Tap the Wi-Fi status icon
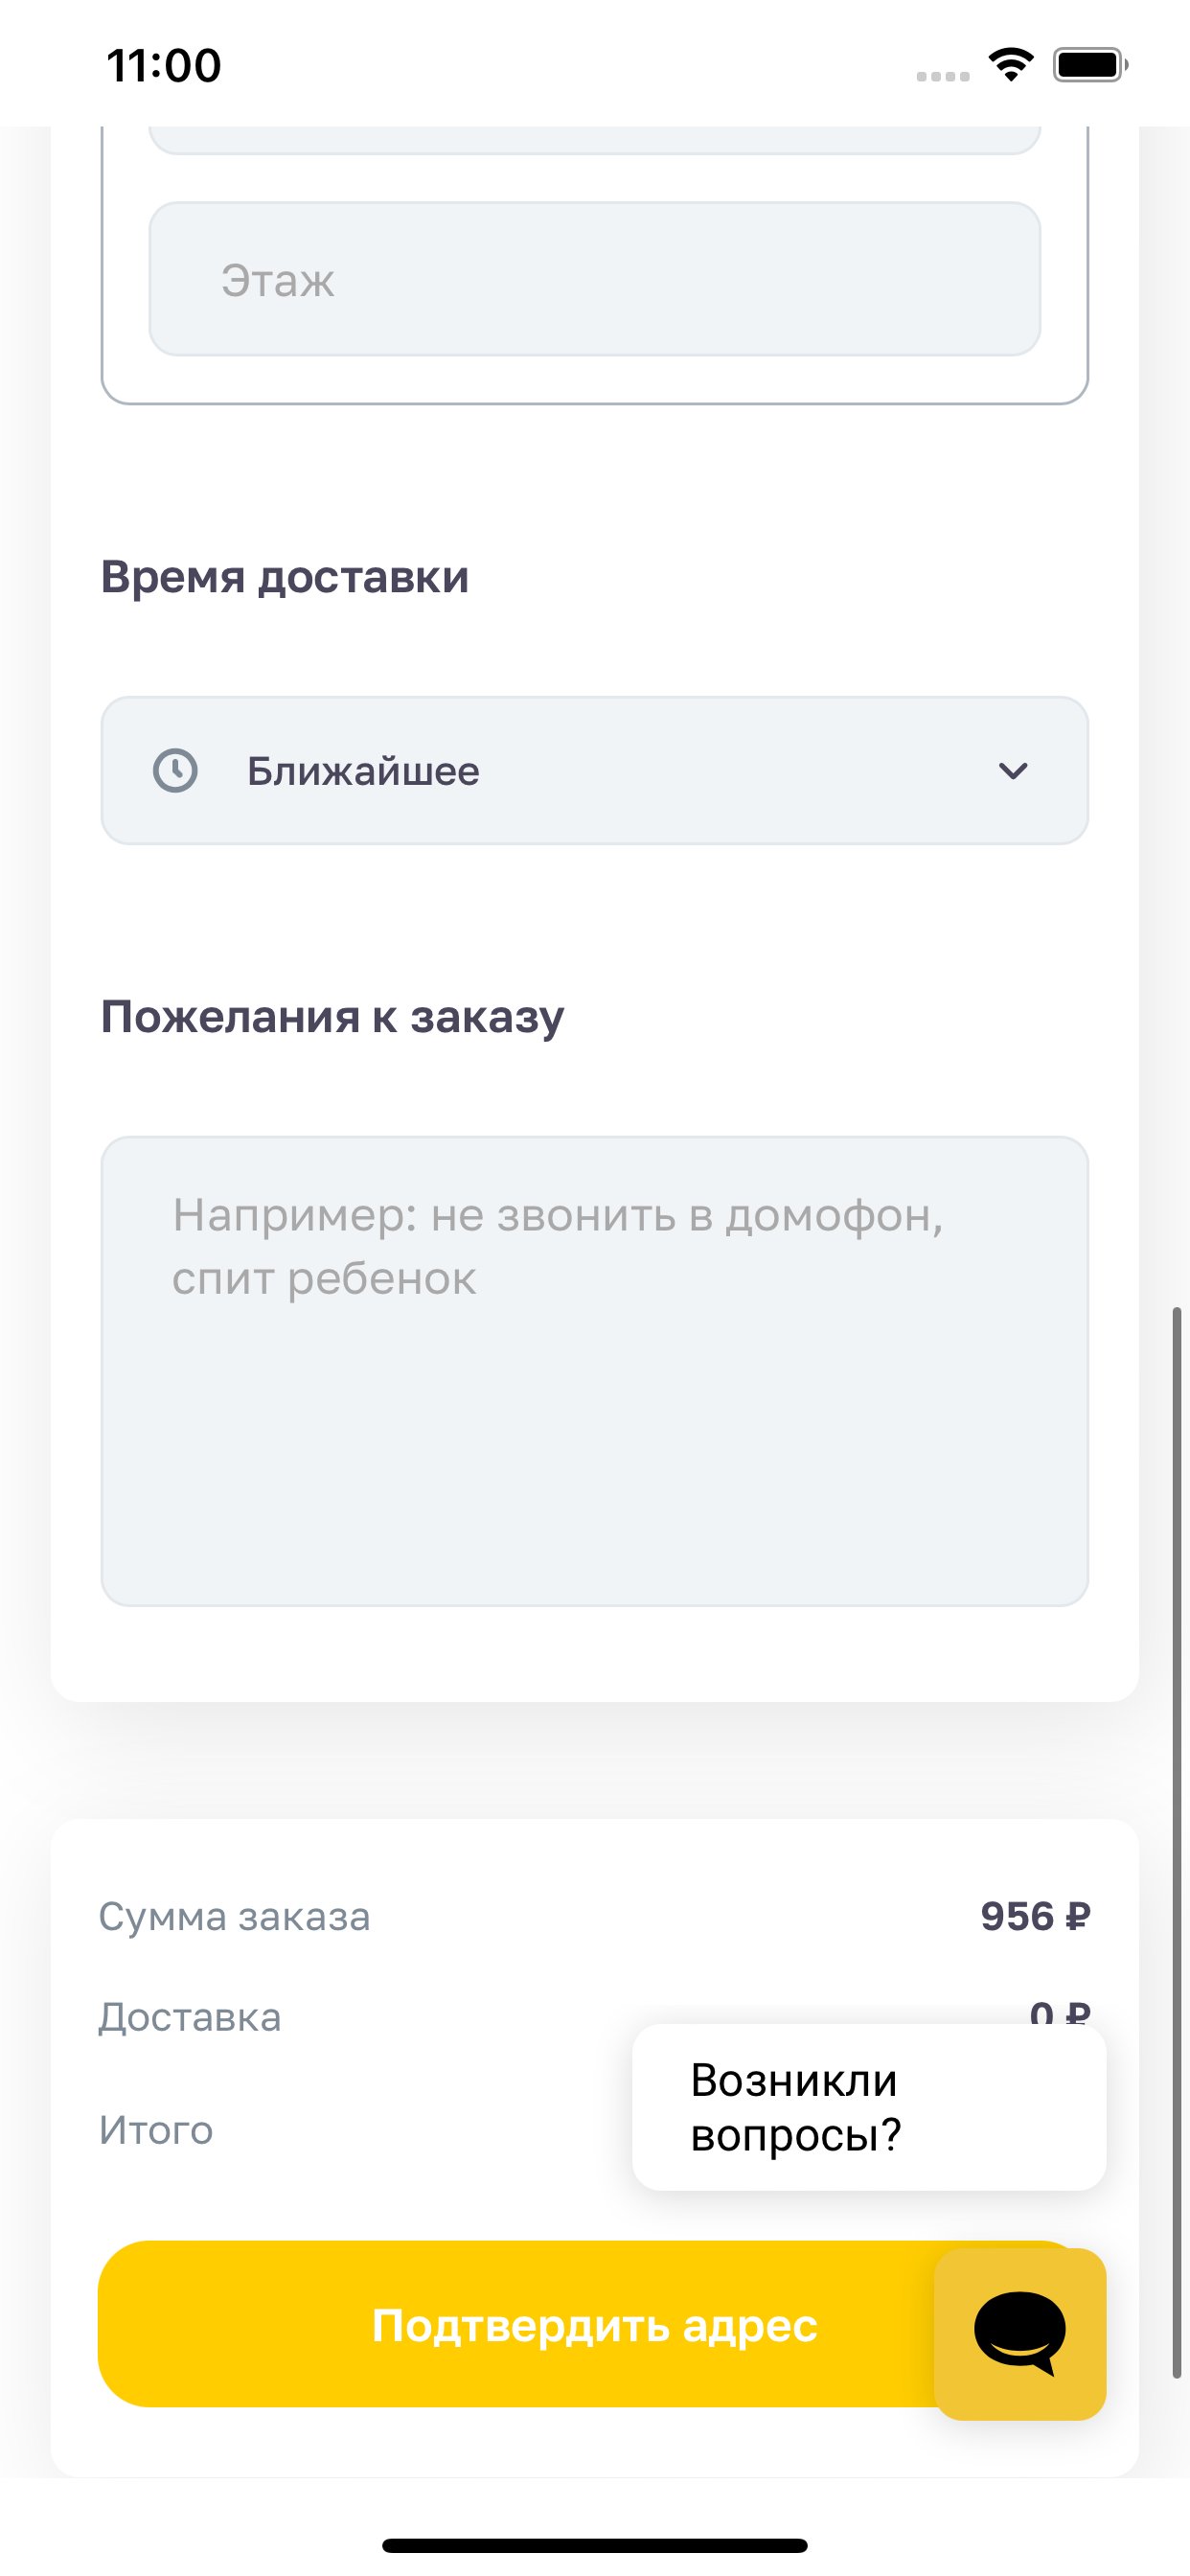 pos(1011,65)
